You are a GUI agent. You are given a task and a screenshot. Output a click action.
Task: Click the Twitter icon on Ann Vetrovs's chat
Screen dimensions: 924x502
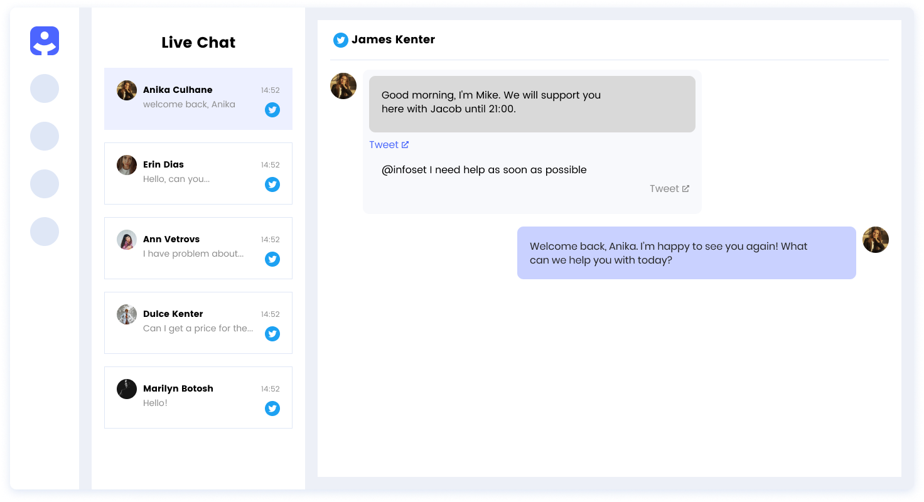pos(272,259)
